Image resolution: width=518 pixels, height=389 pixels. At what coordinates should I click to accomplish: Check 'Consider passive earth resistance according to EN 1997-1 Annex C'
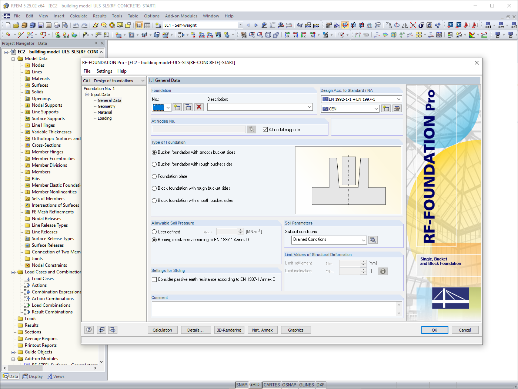point(154,279)
